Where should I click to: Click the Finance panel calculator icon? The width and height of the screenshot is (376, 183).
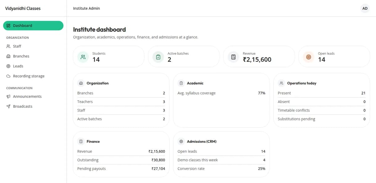point(81,142)
